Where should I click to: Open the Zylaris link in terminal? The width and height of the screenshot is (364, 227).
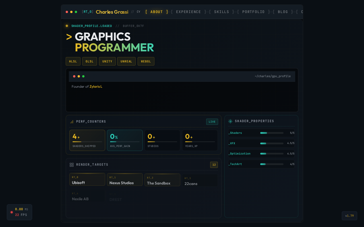click(x=96, y=87)
